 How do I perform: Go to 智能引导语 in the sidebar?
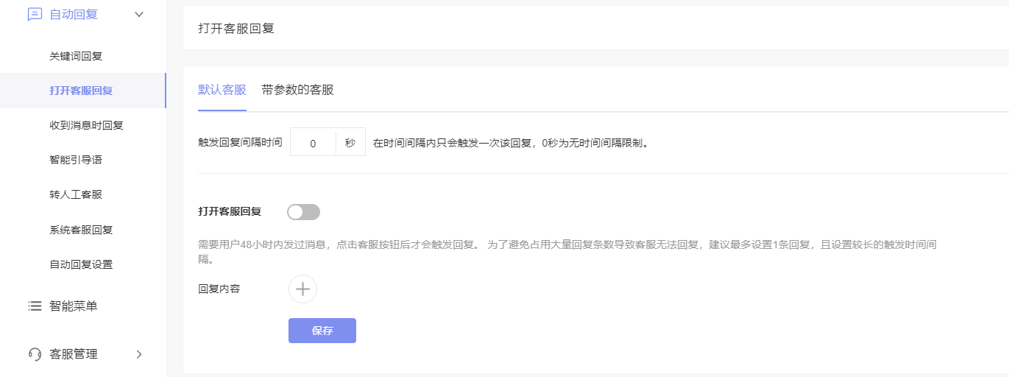coord(76,160)
